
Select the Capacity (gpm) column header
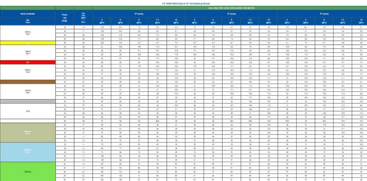[x=83, y=18]
